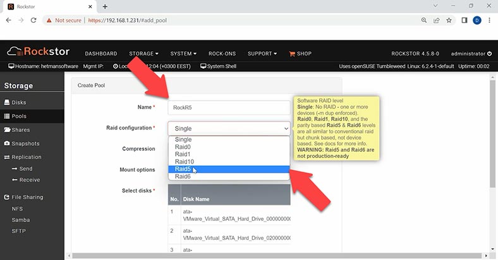
Task: Open Samba in the sidebar
Action: 21,220
